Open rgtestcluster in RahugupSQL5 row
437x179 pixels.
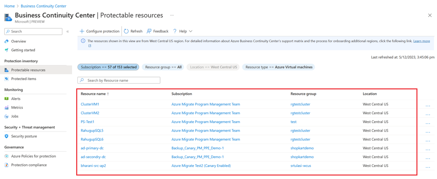point(301,131)
